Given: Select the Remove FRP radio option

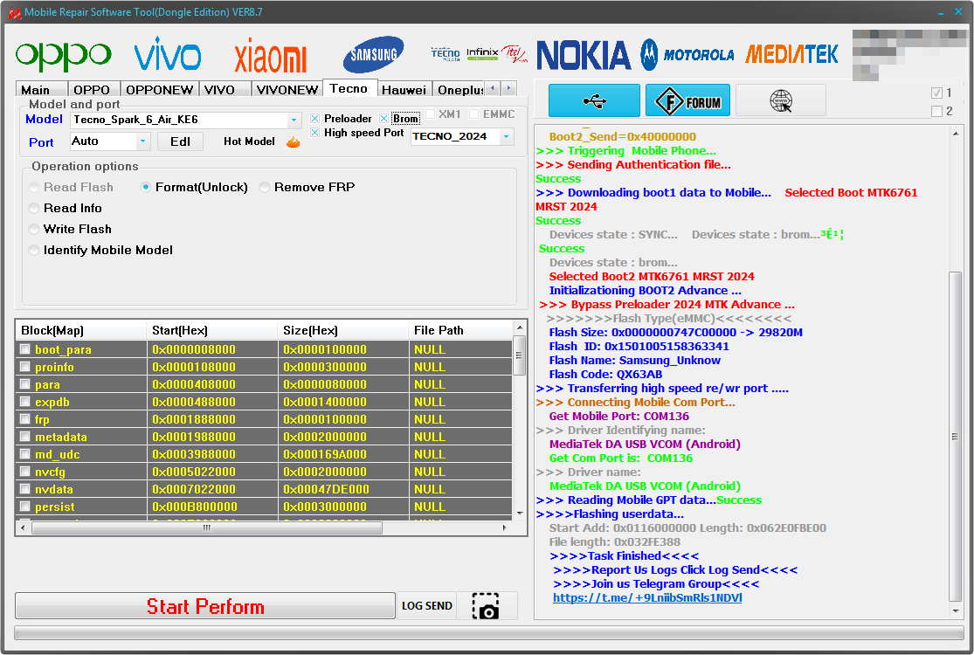Looking at the screenshot, I should point(264,188).
